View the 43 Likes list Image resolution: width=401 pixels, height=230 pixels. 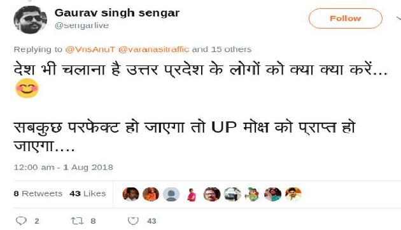[x=87, y=194]
